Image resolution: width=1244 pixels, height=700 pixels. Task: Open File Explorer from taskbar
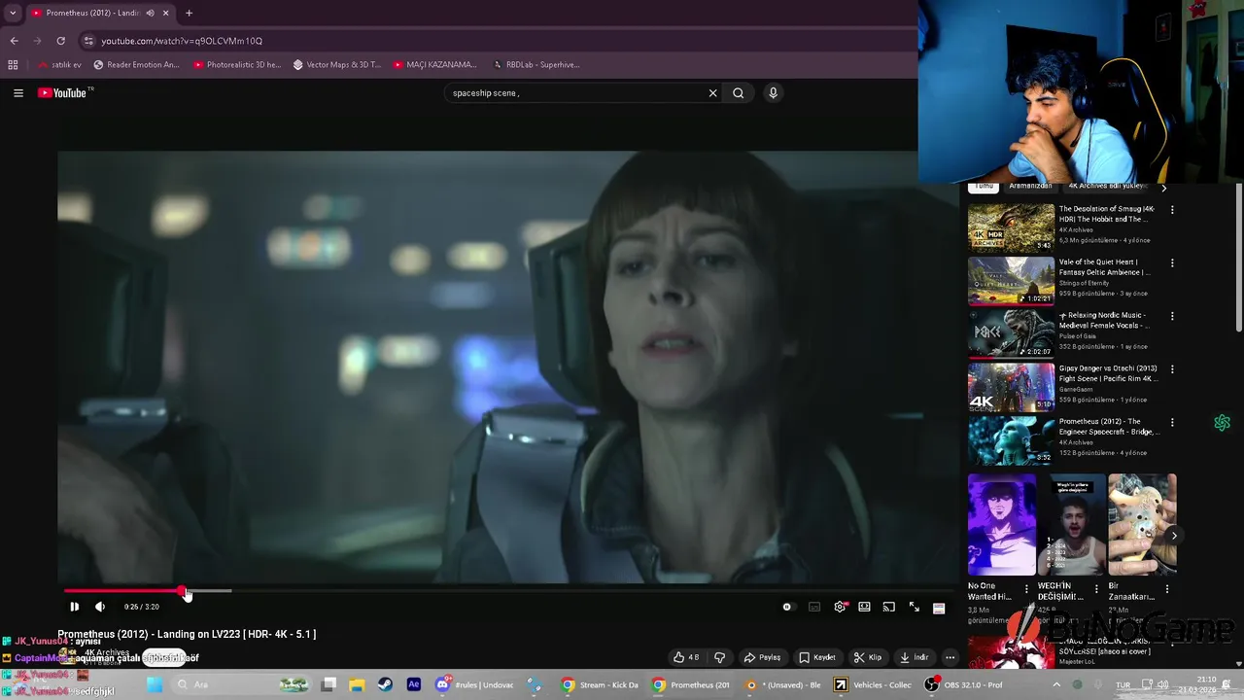click(357, 684)
